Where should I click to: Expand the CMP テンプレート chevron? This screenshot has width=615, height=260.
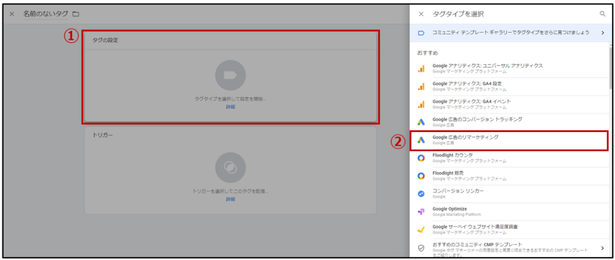click(x=603, y=248)
